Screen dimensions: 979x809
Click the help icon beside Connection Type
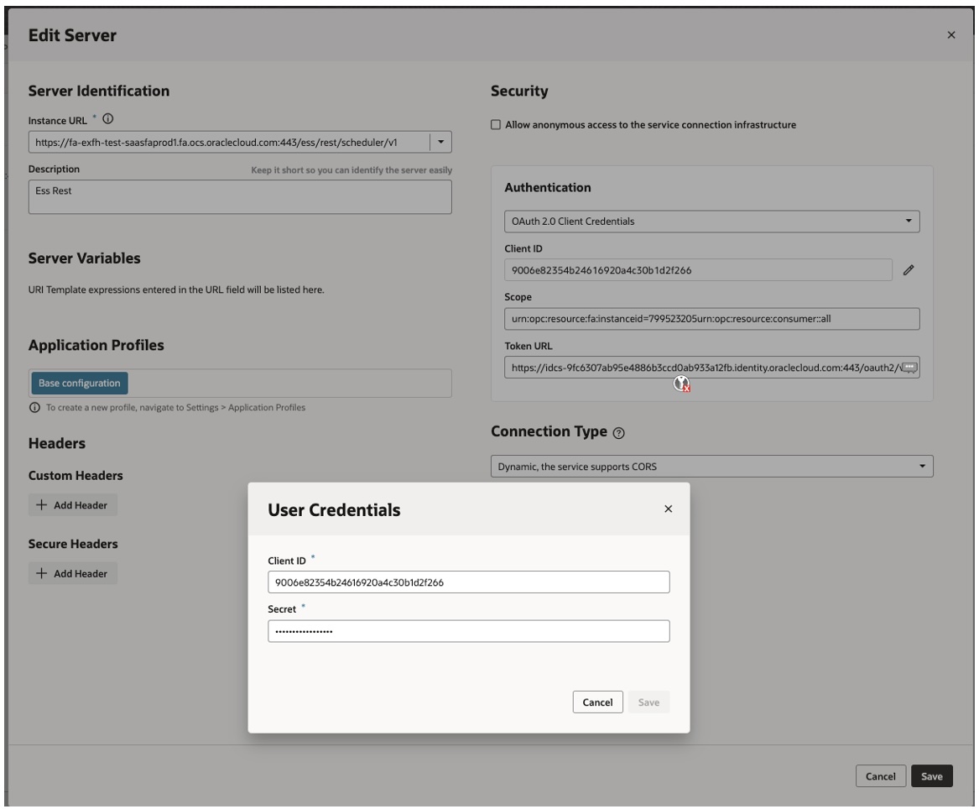tap(620, 433)
